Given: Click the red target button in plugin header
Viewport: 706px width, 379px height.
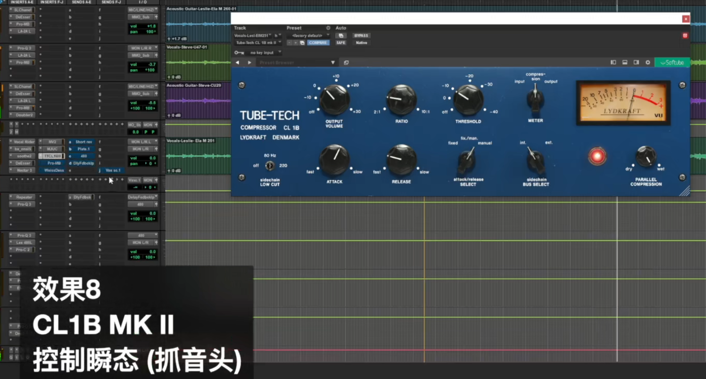Looking at the screenshot, I should (x=685, y=36).
